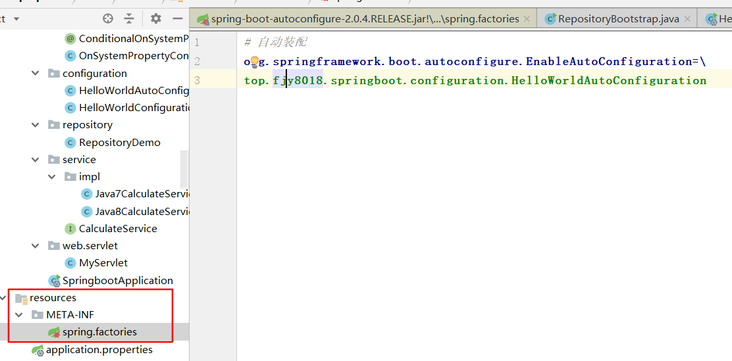Click the SpringbootApplication run class icon
The image size is (732, 361).
(54, 281)
